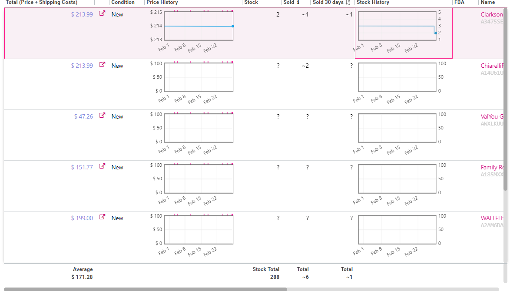Image resolution: width=510 pixels, height=291 pixels.
Task: Click Chiarelli row price history chart
Action: pyautogui.click(x=199, y=77)
